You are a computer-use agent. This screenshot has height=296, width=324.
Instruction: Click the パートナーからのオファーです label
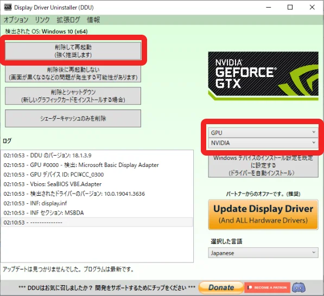pos(263,194)
